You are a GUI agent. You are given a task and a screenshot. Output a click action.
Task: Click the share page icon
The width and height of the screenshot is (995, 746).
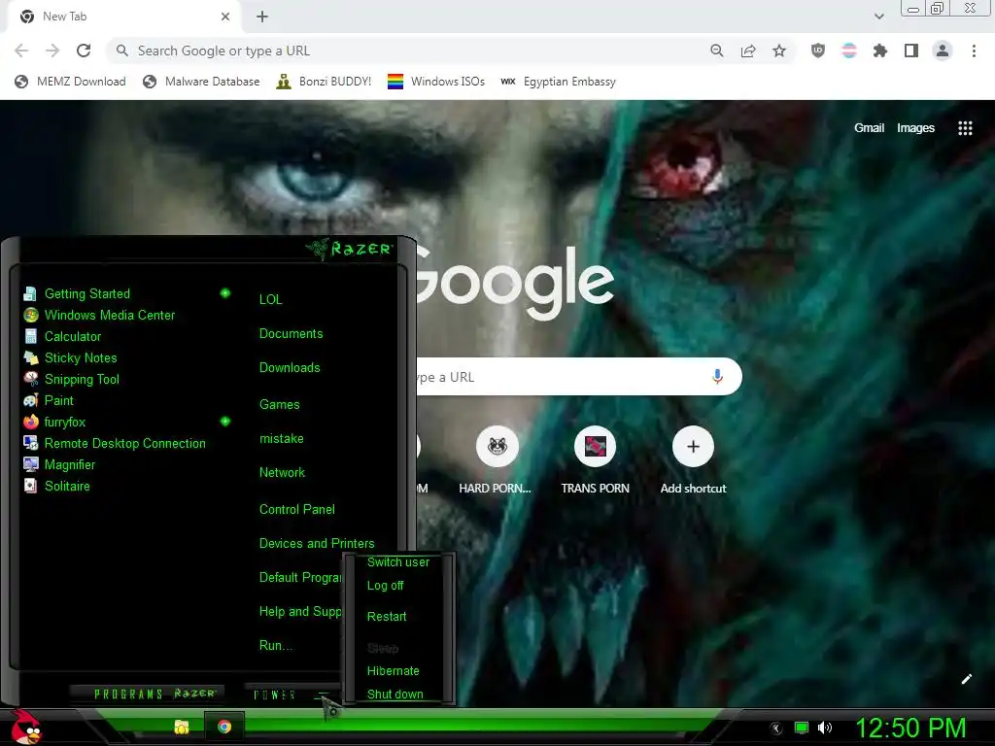[748, 51]
